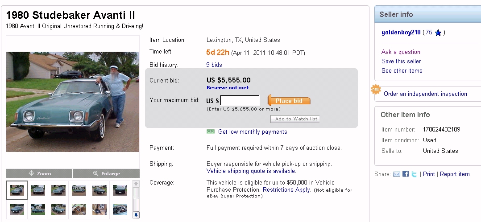Share this listing on Facebook
Viewport: 481px width, 222px height.
tap(406, 174)
